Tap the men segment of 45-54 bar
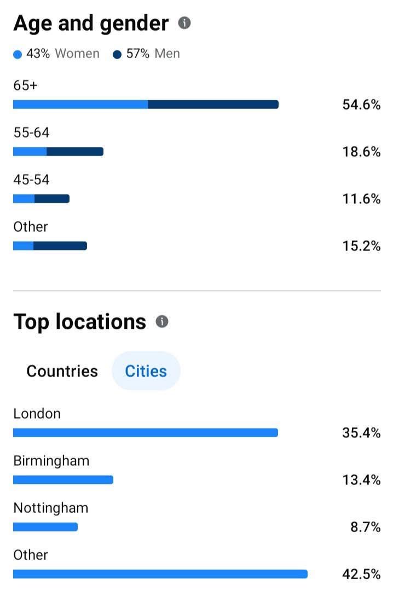Screen dimensions: 393x600 [x=52, y=199]
